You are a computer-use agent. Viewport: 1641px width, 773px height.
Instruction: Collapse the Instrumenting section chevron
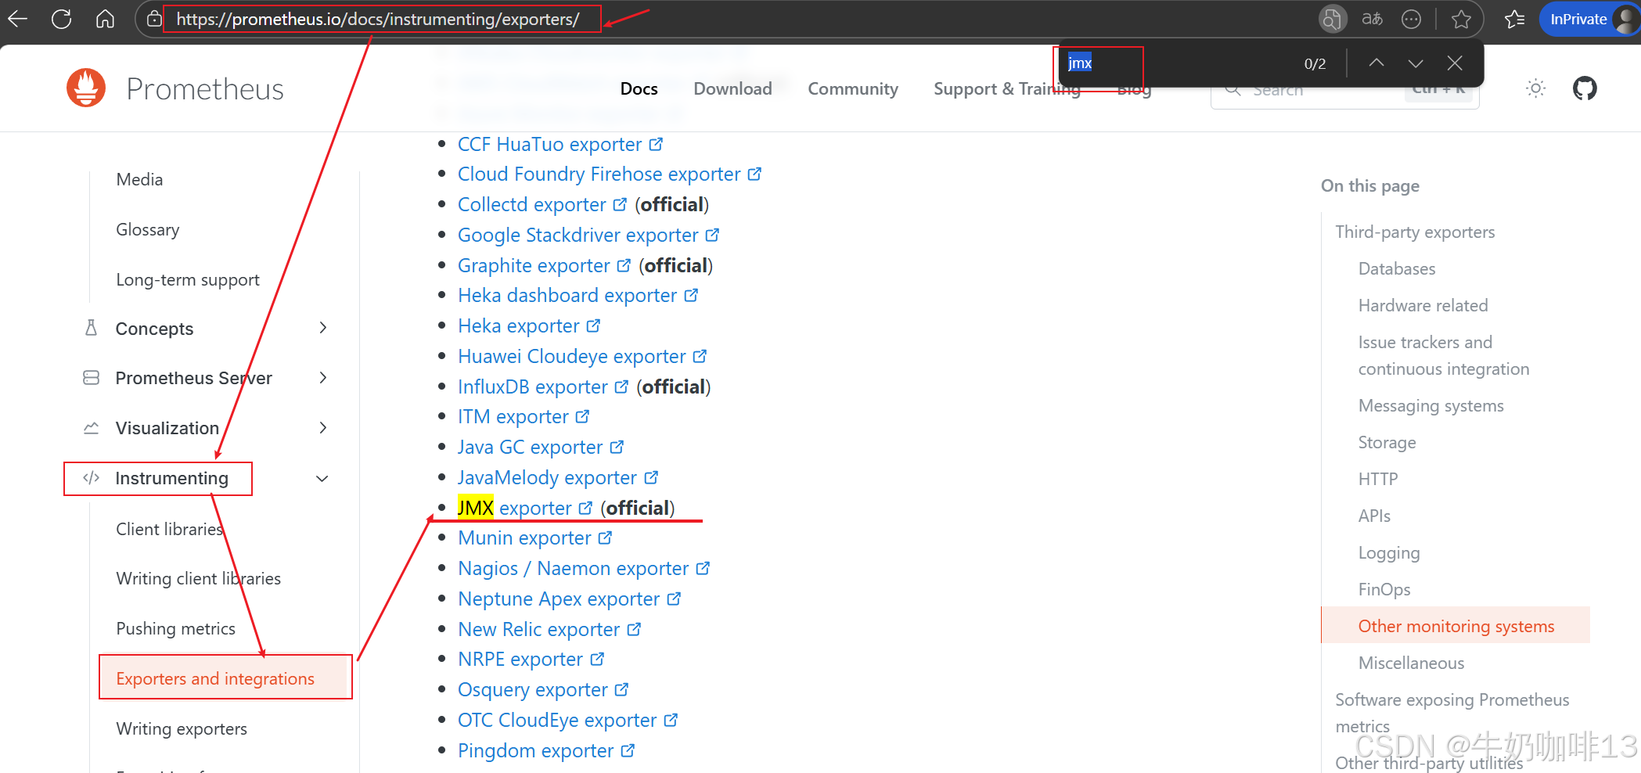point(322,478)
